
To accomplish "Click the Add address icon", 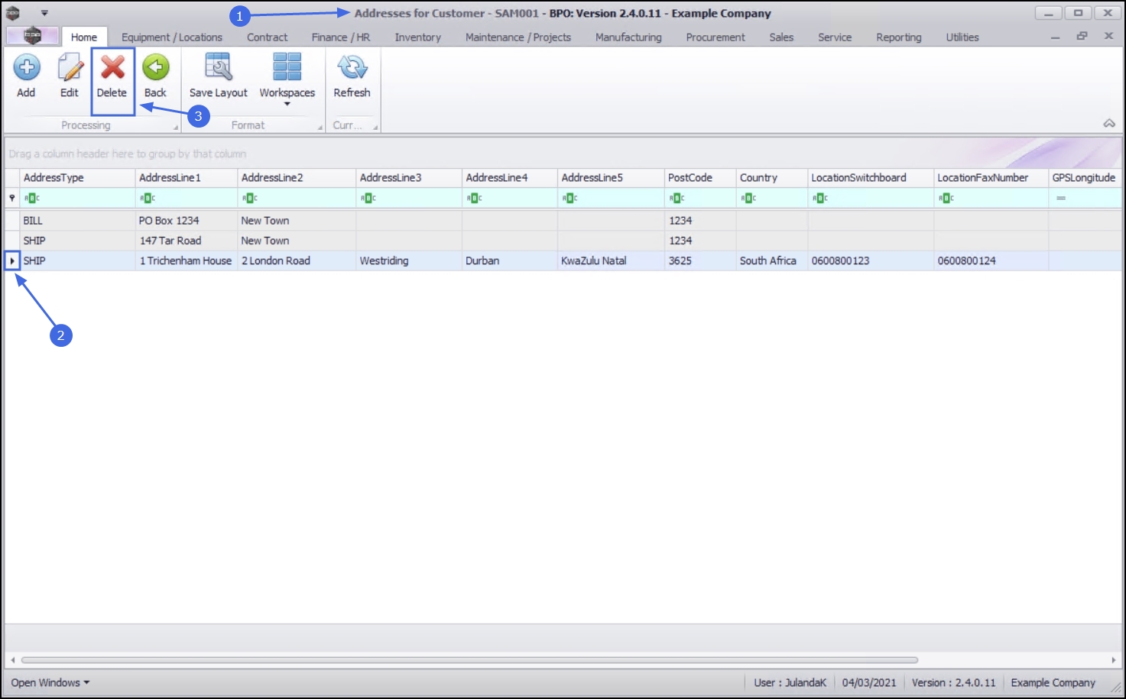I will pos(26,67).
